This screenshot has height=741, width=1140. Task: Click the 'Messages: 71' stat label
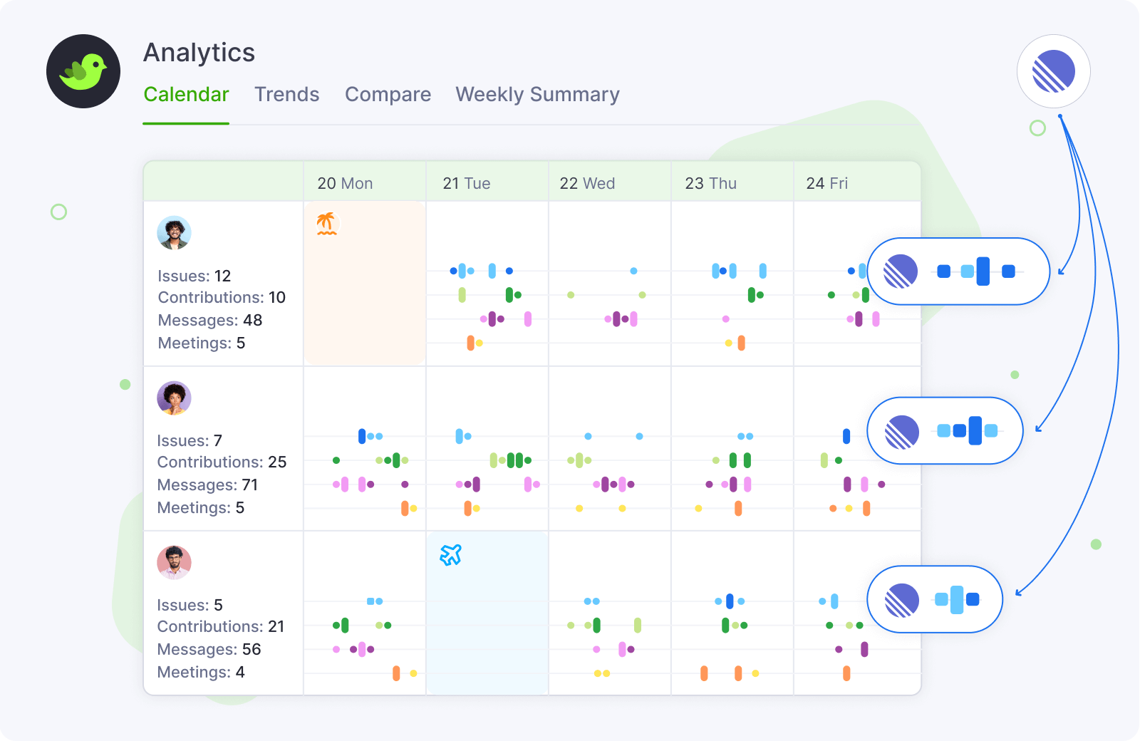pyautogui.click(x=207, y=485)
